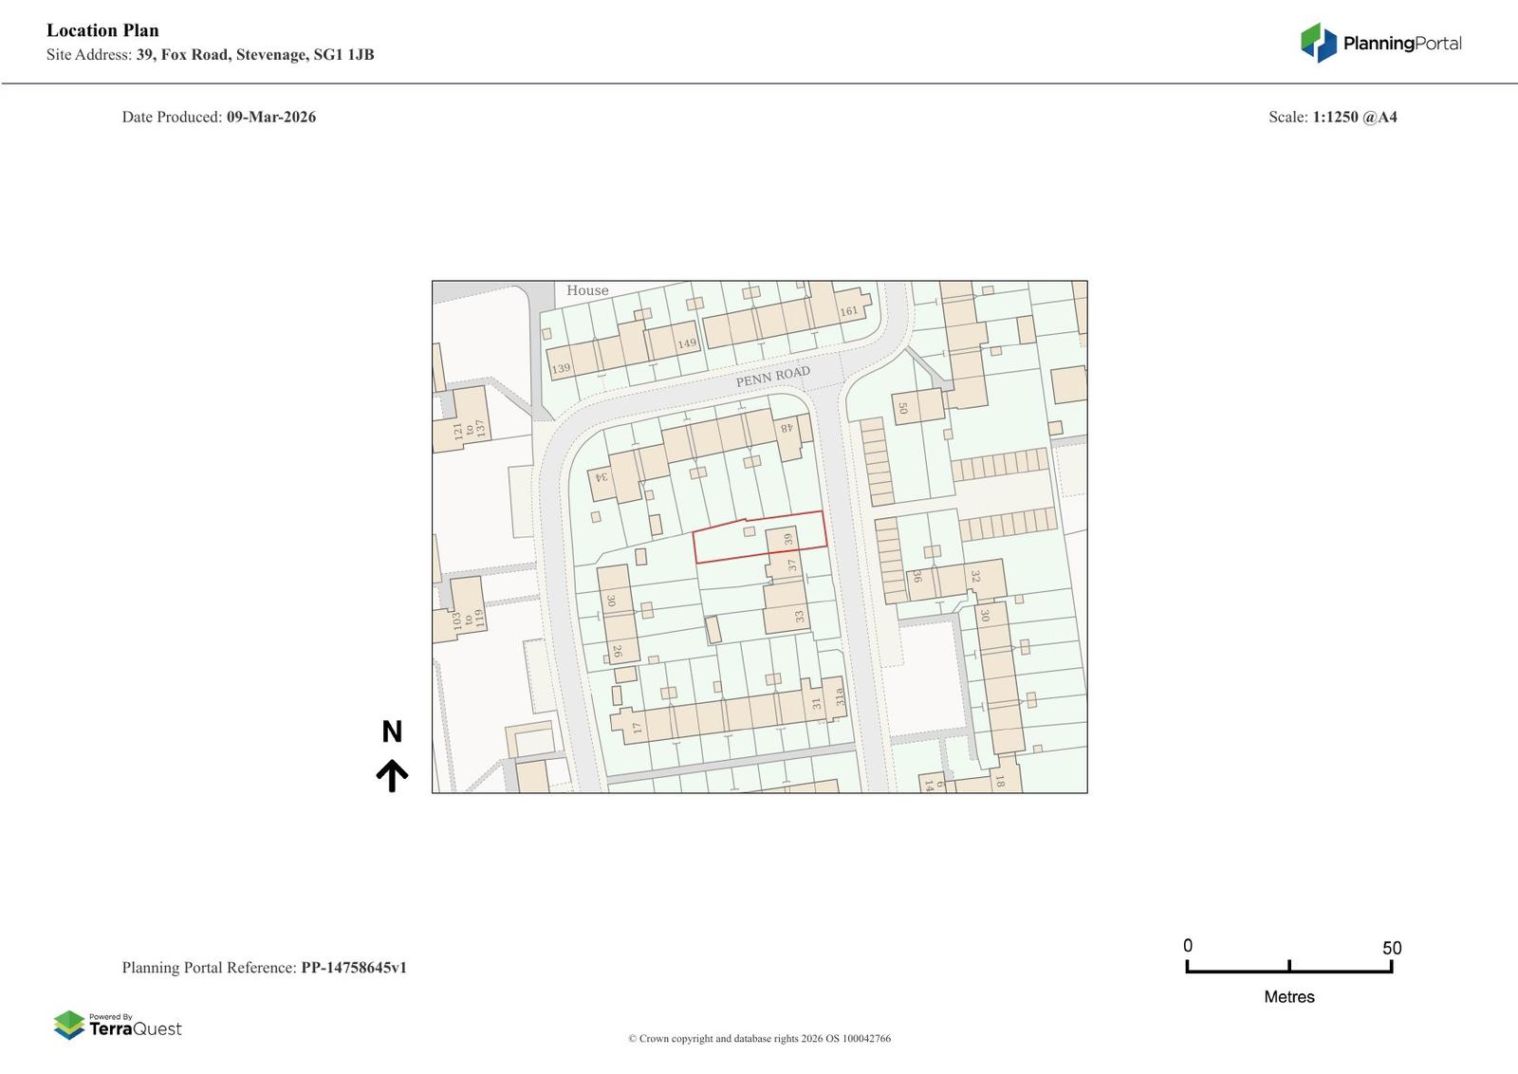
Task: Click the Date Produced 09-Mar-2026 text
Action: pyautogui.click(x=218, y=117)
